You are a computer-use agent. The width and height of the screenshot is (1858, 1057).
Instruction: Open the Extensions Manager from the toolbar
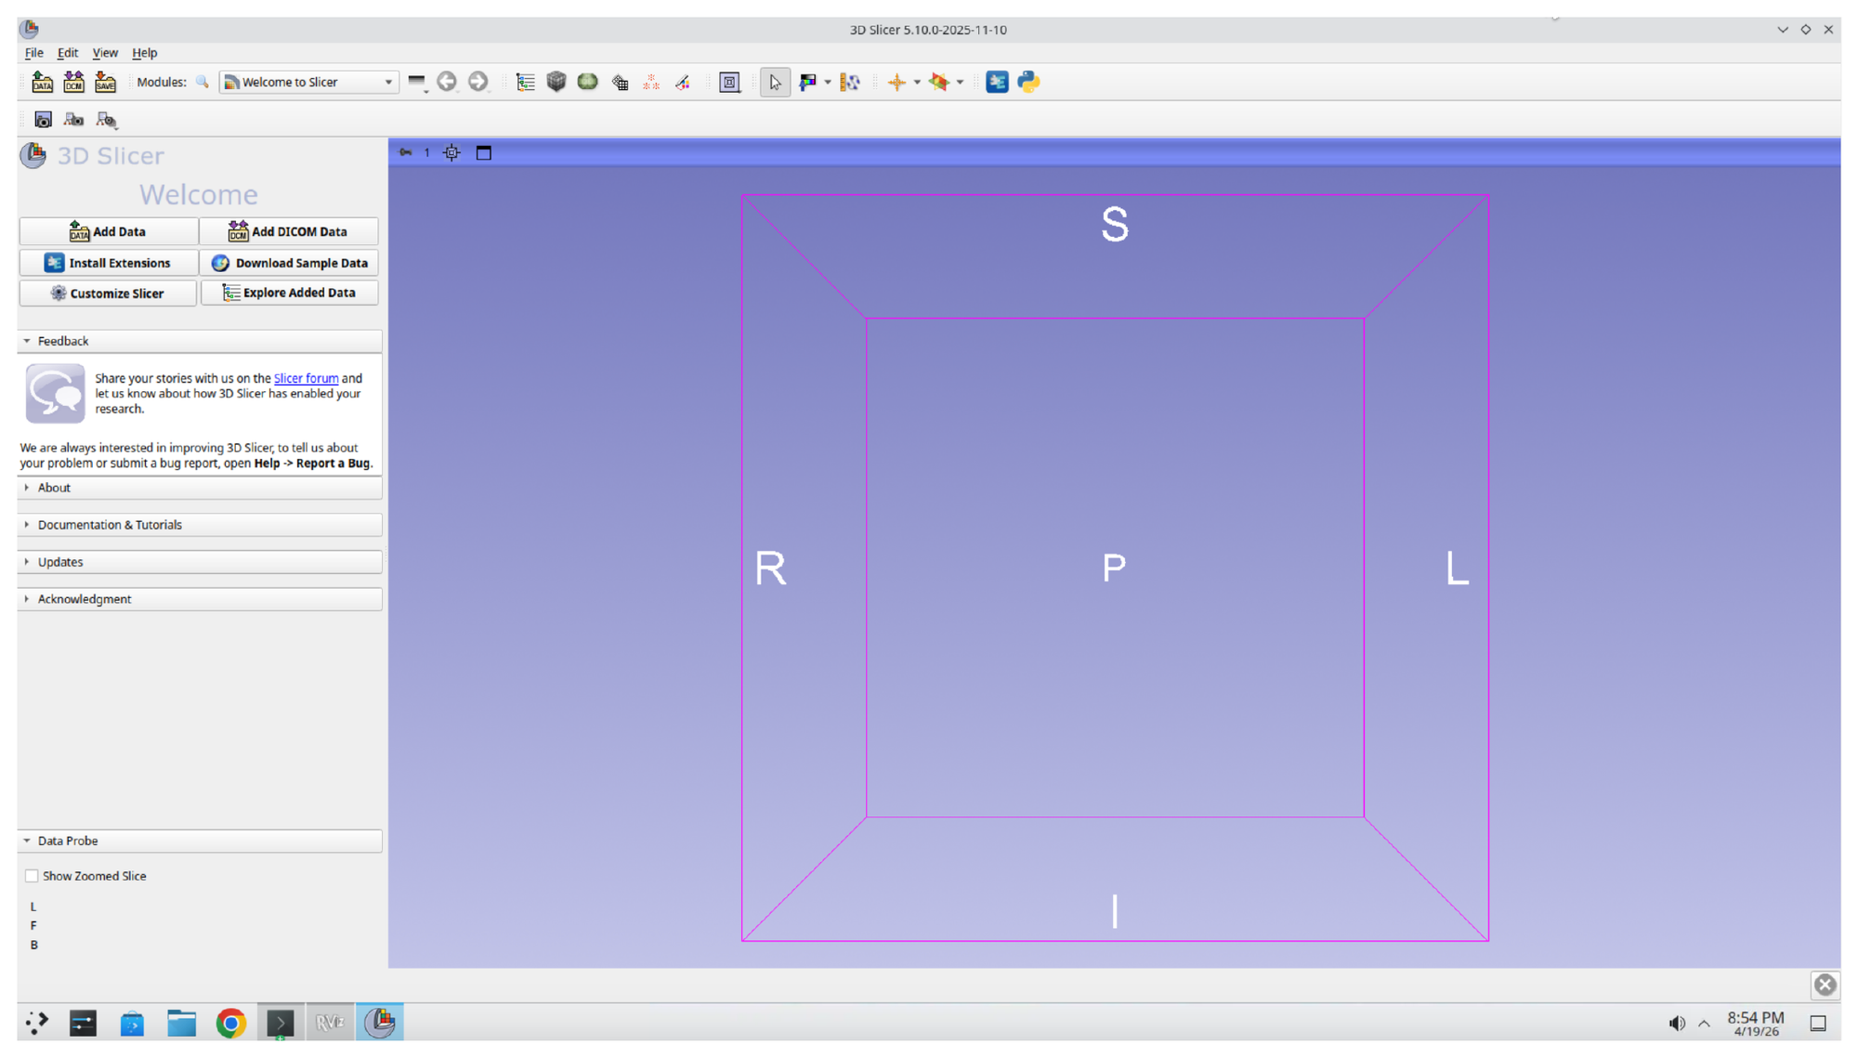point(997,82)
